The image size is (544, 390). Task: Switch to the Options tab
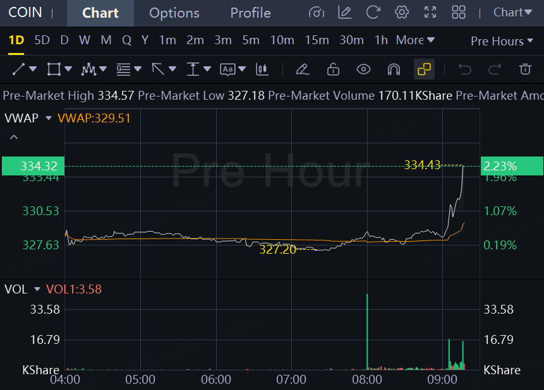coord(174,13)
